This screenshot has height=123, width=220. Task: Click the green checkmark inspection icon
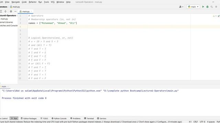click(219, 16)
